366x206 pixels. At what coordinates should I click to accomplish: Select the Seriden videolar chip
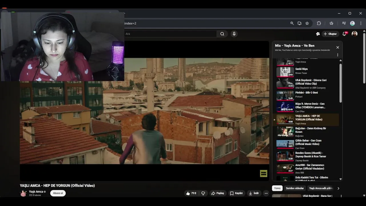[295, 188]
